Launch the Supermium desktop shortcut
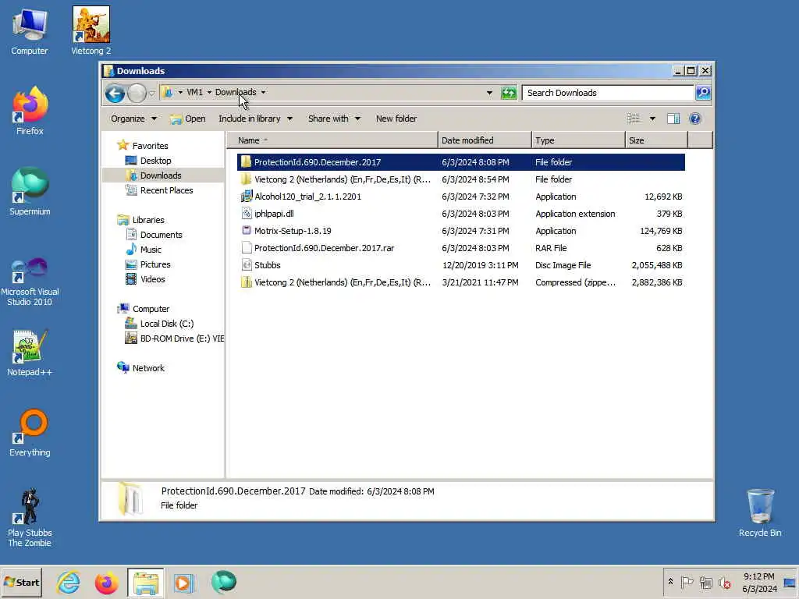This screenshot has height=599, width=799. click(x=30, y=192)
